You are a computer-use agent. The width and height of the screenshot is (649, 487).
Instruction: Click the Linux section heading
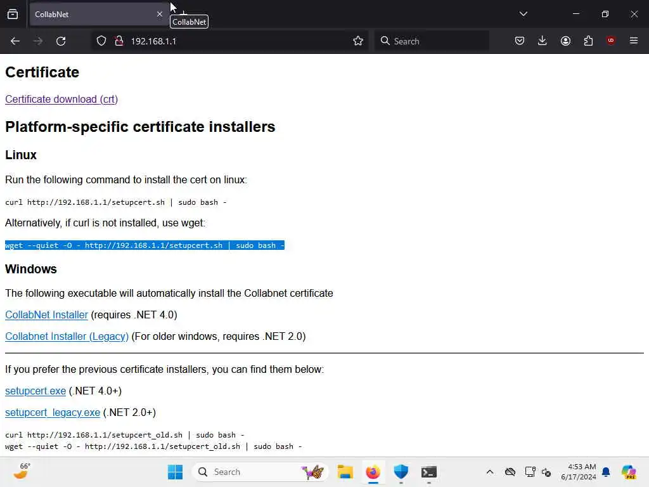click(21, 155)
